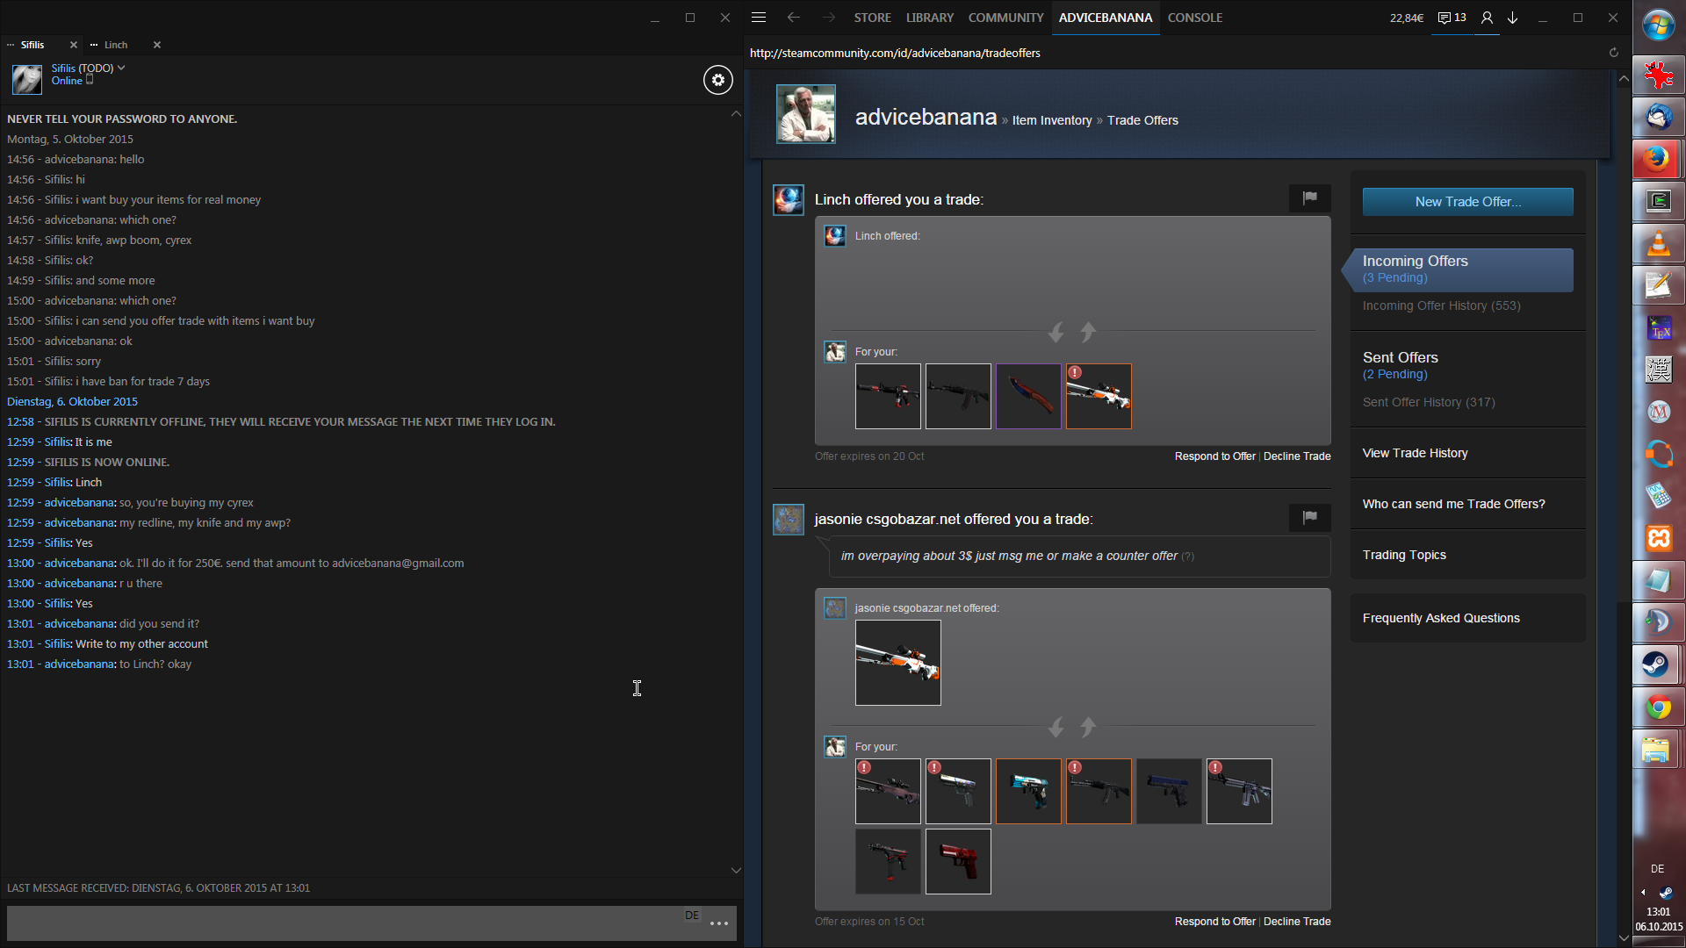Open Firefox from the Windows taskbar

point(1657,159)
